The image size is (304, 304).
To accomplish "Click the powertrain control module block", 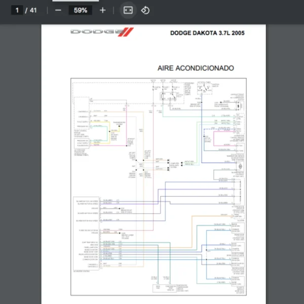I will coord(81,122).
